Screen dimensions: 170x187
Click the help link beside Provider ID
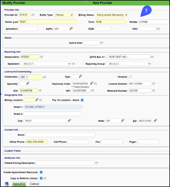pos(33,15)
